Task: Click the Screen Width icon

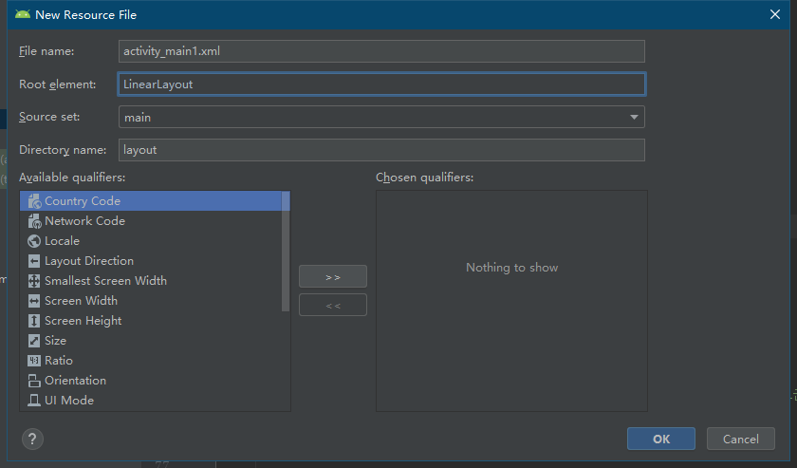Action: click(x=34, y=301)
